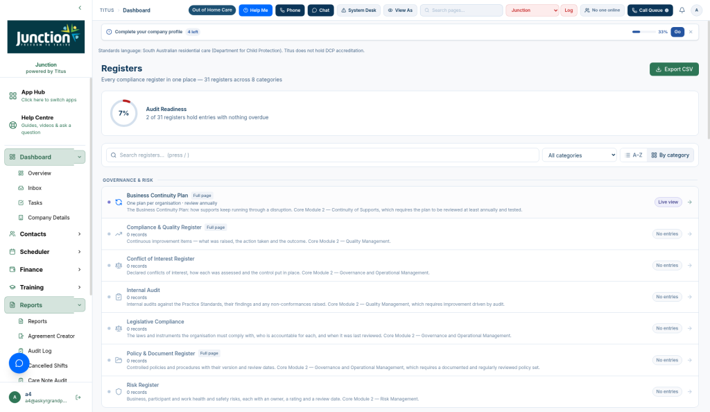Click the Risk Register shield icon
This screenshot has width=710, height=412.
pyautogui.click(x=119, y=392)
